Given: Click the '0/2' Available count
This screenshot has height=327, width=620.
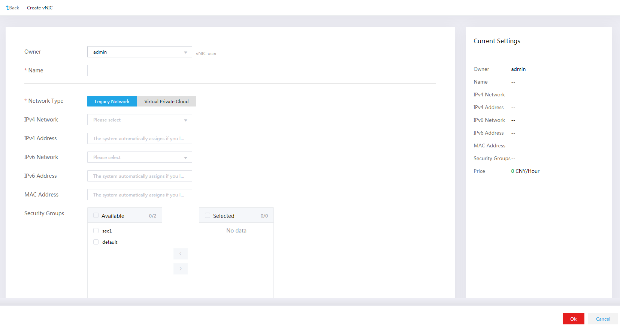Looking at the screenshot, I should pyautogui.click(x=152, y=216).
